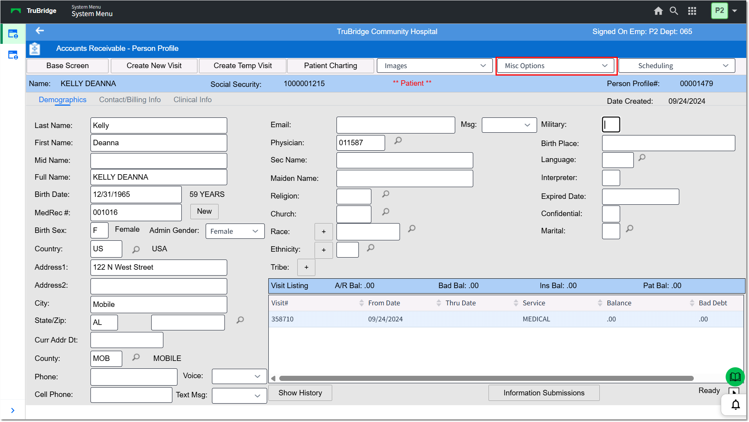Open the notifications bell icon
Image resolution: width=749 pixels, height=422 pixels.
point(736,404)
